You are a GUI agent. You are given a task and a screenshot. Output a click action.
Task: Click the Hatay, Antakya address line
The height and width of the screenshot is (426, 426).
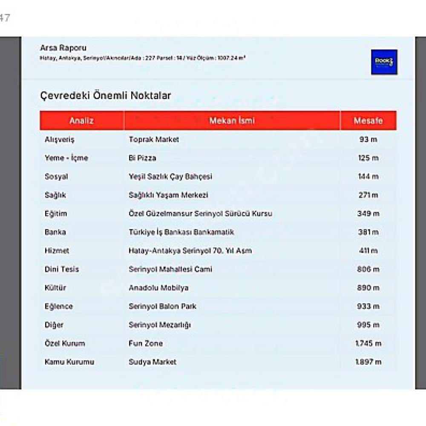143,58
